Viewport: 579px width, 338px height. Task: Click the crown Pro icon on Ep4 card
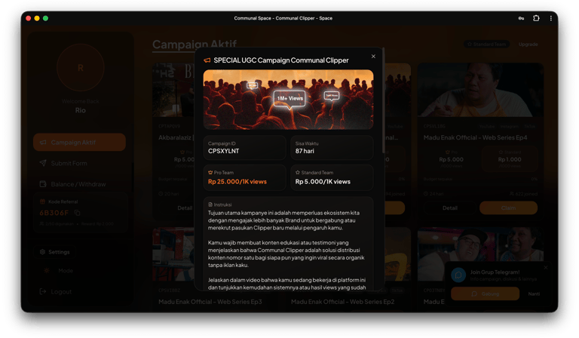point(448,152)
